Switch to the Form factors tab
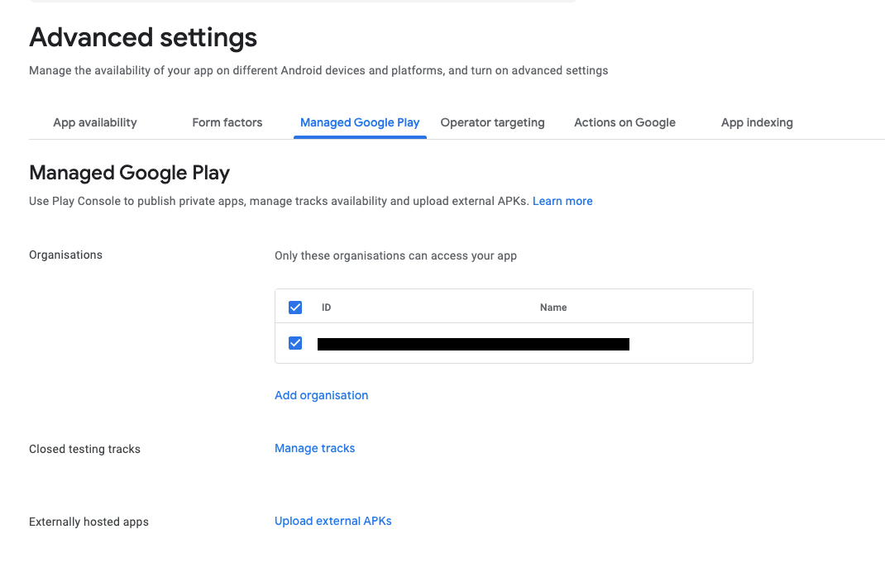 coord(227,122)
